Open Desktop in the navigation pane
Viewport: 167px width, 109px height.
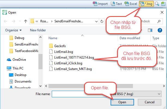(18, 75)
